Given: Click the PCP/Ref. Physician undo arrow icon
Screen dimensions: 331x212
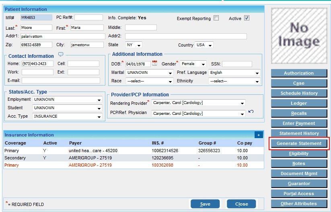Looking at the screenshot, I should pyautogui.click(x=251, y=112).
